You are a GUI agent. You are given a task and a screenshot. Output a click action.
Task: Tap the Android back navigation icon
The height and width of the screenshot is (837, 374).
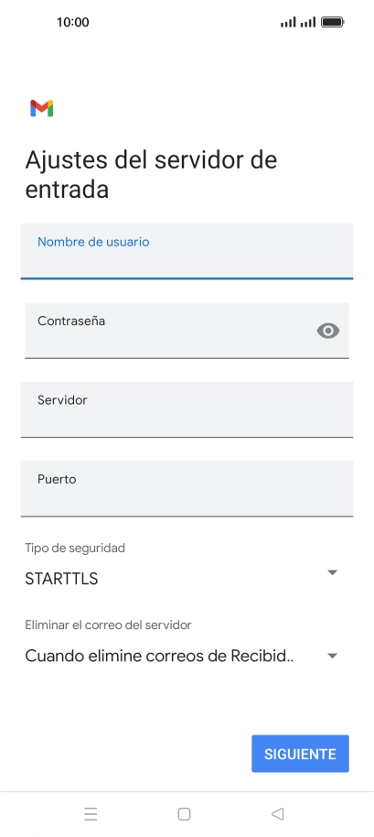tap(277, 813)
